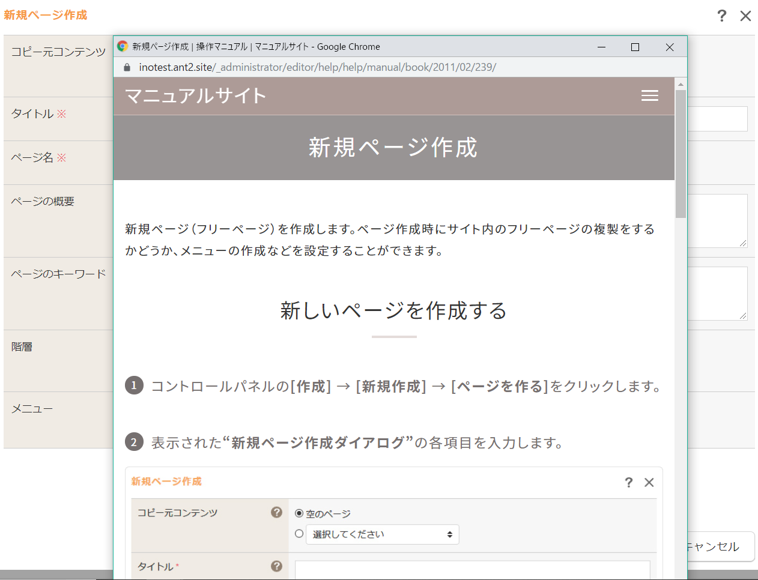The width and height of the screenshot is (758, 580).
Task: Grab the manual page vertical scrollbar thumb
Action: click(x=681, y=154)
